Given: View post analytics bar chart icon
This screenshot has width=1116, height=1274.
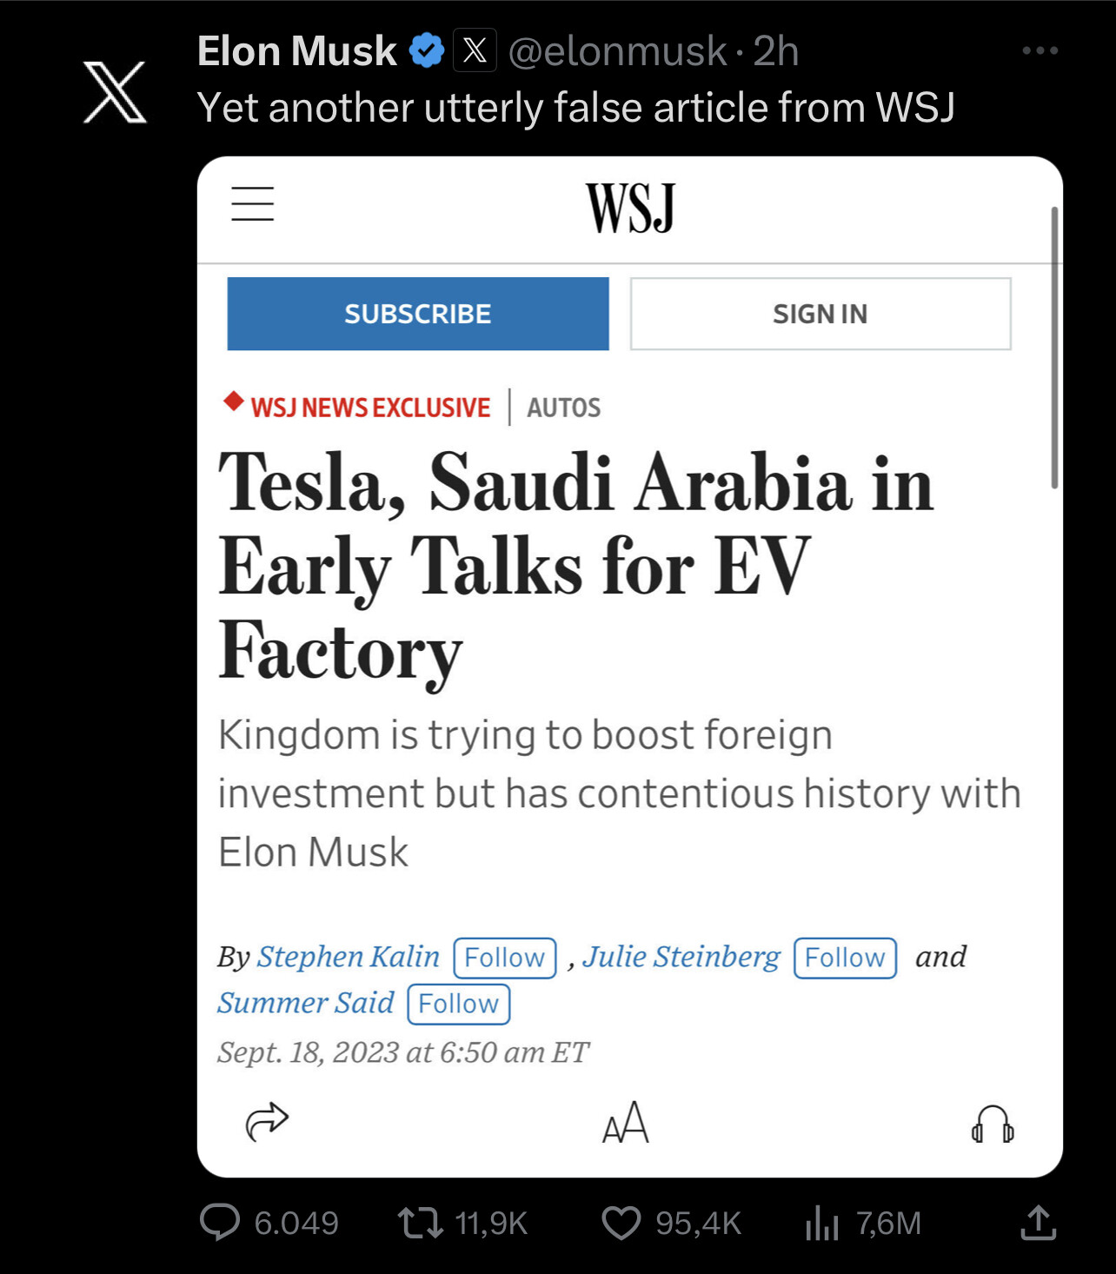Looking at the screenshot, I should [822, 1223].
